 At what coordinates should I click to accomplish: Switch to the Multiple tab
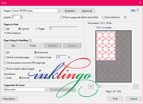[52, 46]
